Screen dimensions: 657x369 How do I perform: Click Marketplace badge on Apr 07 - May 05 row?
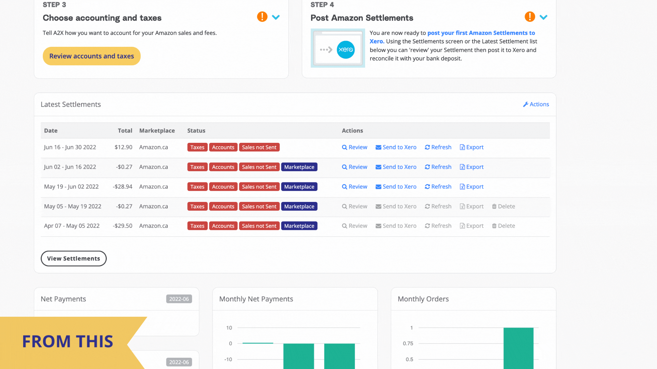(299, 226)
